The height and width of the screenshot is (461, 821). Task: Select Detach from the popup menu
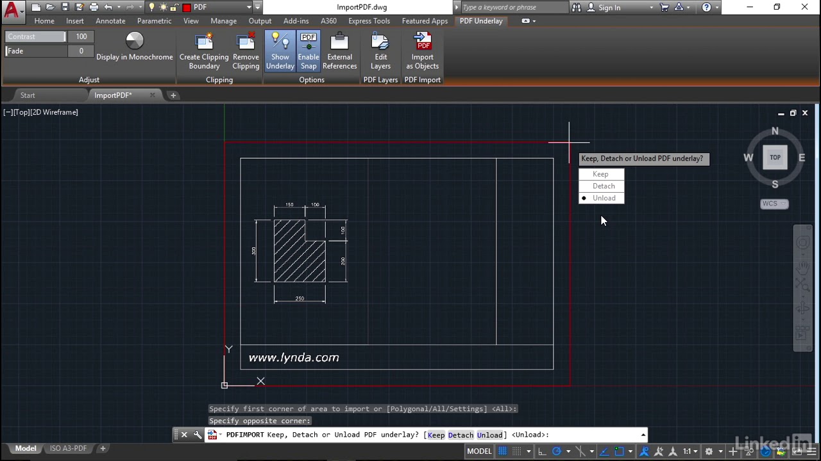[603, 186]
